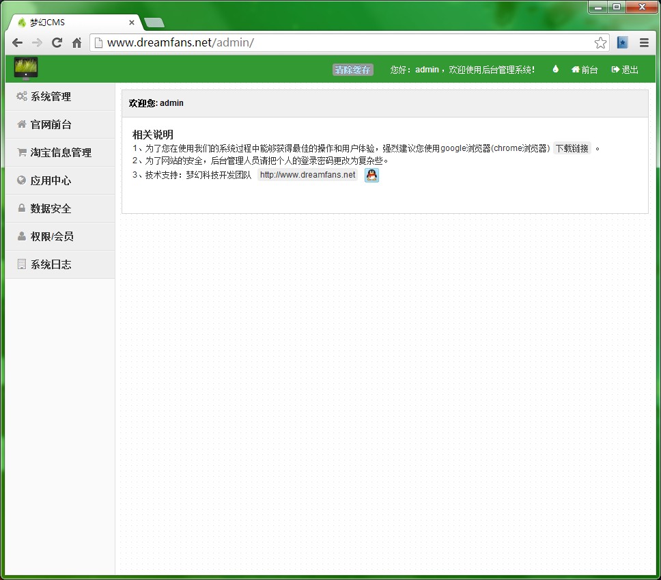661x580 pixels.
Task: Click the 欢迎您: admin panel heading
Action: click(x=156, y=103)
